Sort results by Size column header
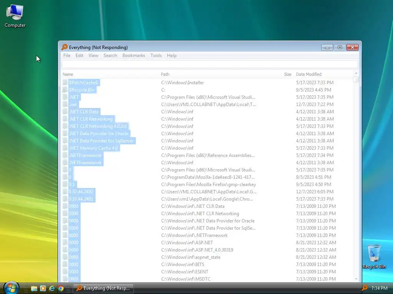Image resolution: width=393 pixels, height=294 pixels. pos(287,74)
